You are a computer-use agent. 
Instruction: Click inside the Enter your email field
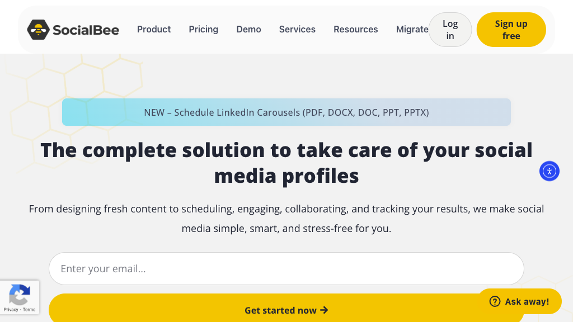[286, 268]
